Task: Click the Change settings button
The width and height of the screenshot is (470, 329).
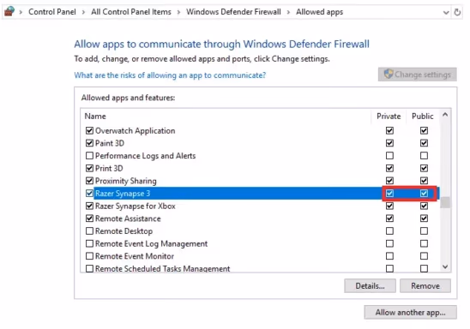Action: click(x=418, y=75)
